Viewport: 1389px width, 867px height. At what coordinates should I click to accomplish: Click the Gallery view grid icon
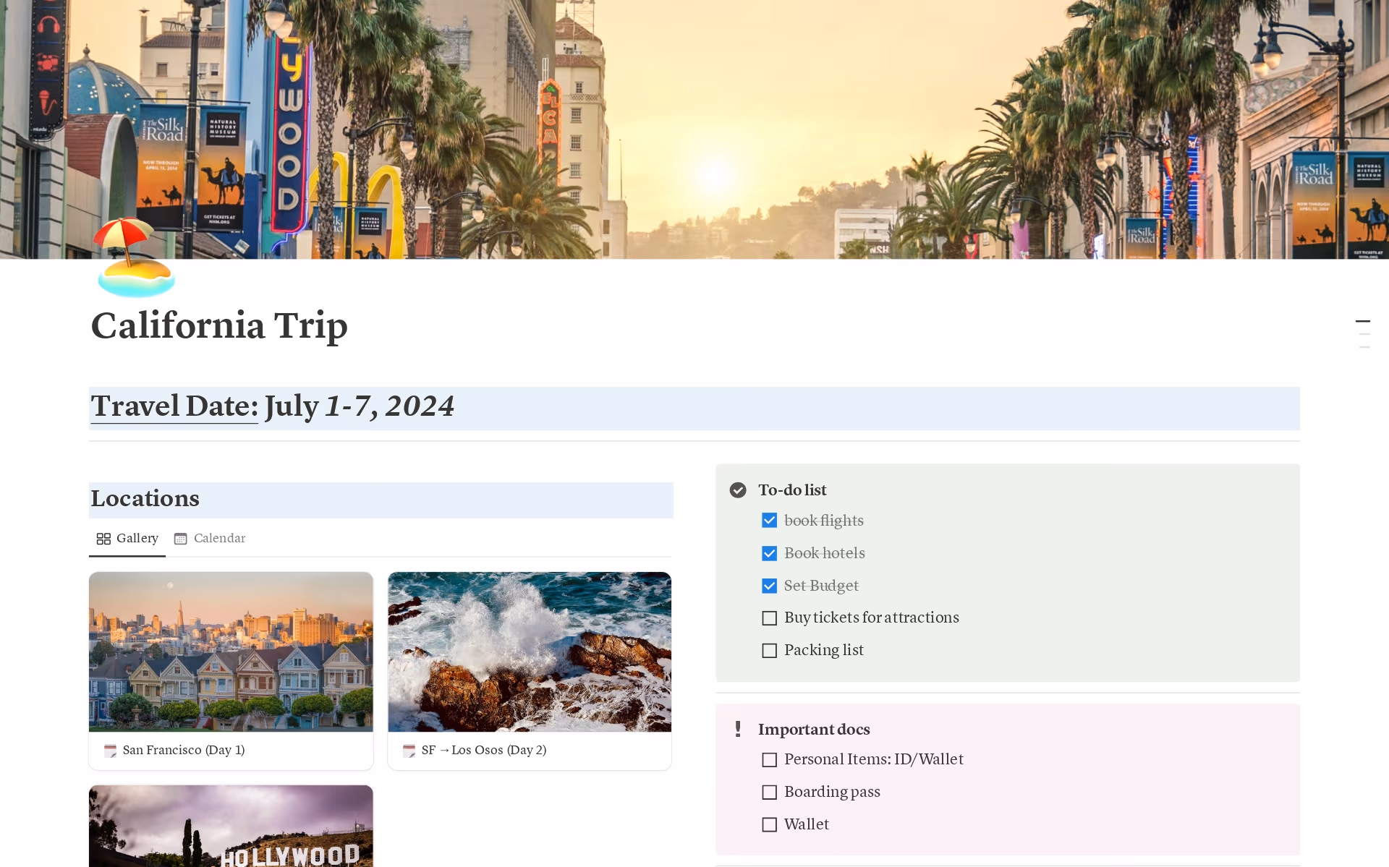click(x=103, y=539)
